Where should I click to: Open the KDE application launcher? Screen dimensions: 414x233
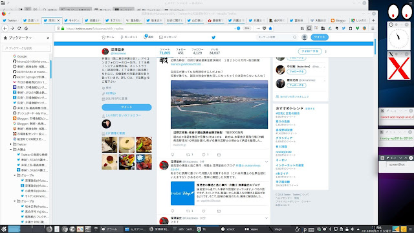click(x=4, y=229)
